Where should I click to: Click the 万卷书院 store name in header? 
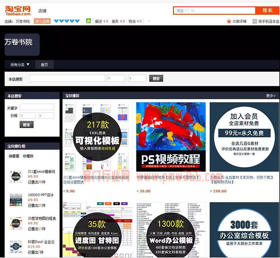tap(22, 21)
